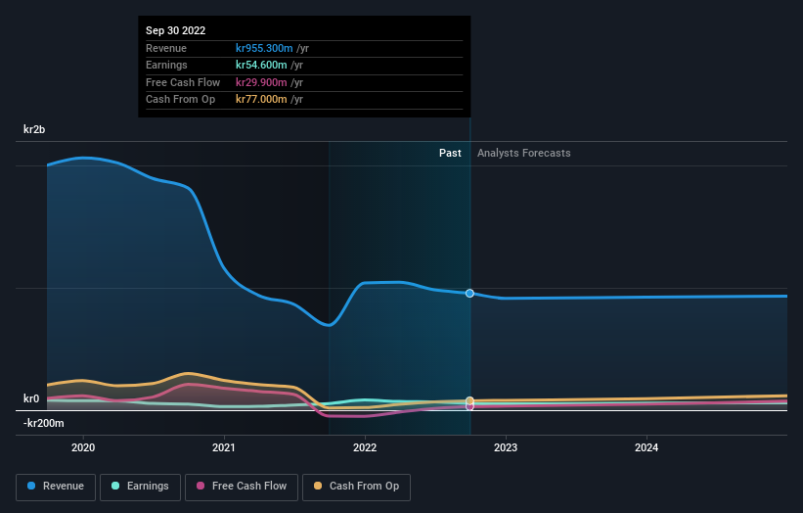Image resolution: width=803 pixels, height=513 pixels.
Task: Click the pink Free Cash Flow legend dot
Action: pyautogui.click(x=201, y=486)
